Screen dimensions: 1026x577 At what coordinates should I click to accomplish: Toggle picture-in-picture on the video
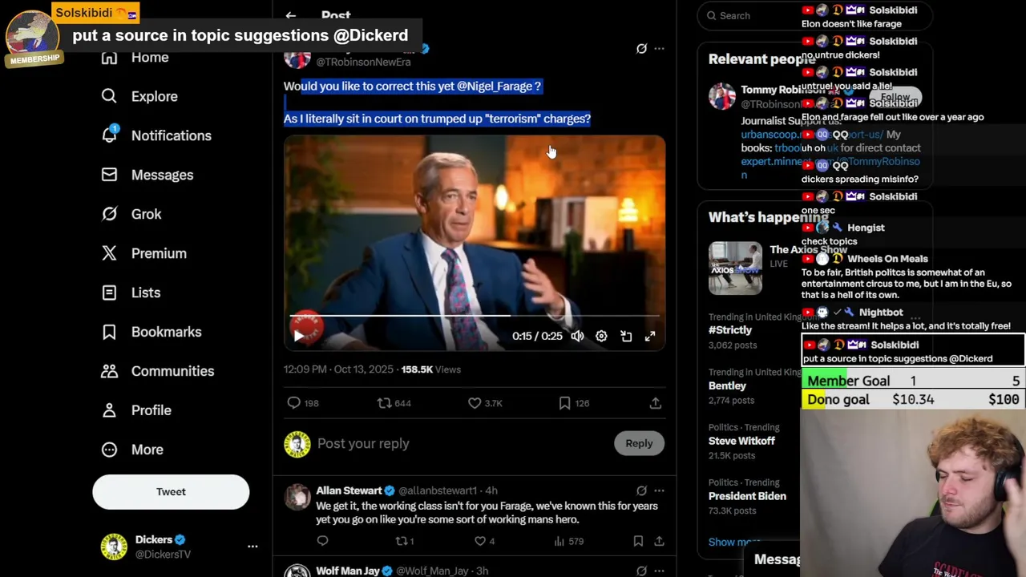tap(626, 337)
